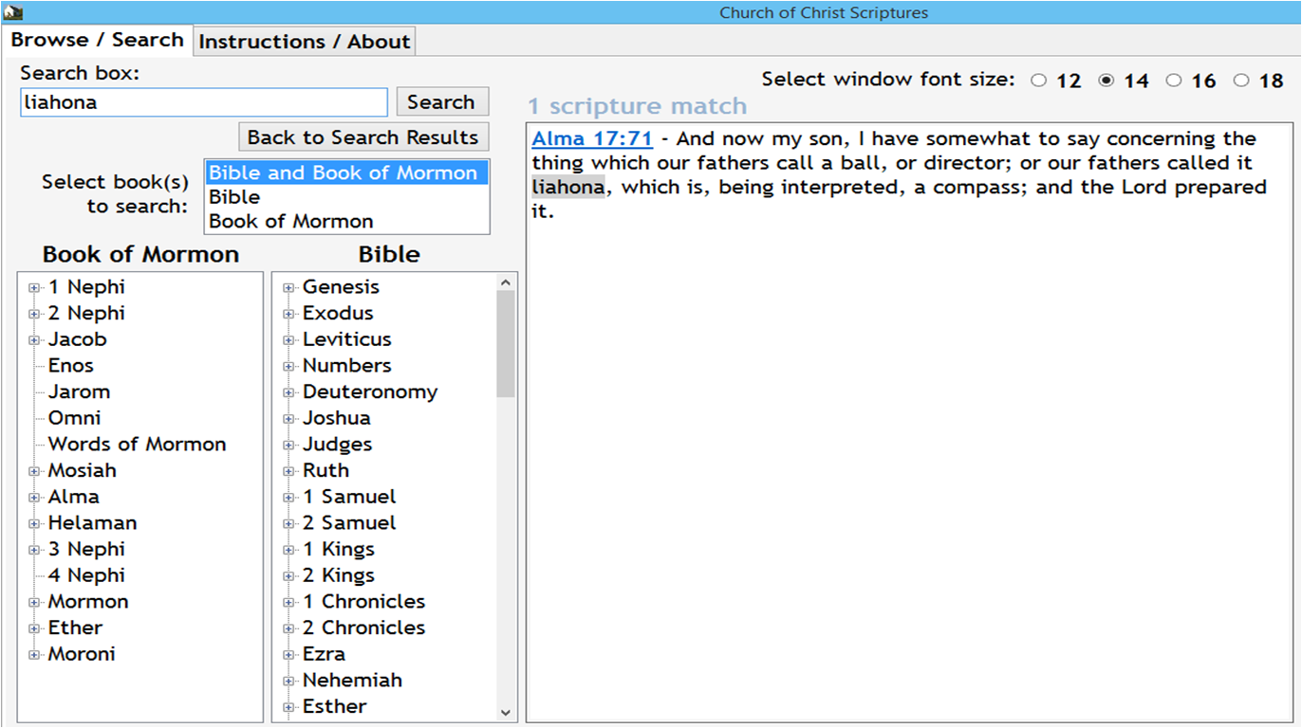Select Mormon in Book of Mormon tree
The image size is (1302, 728).
[88, 602]
